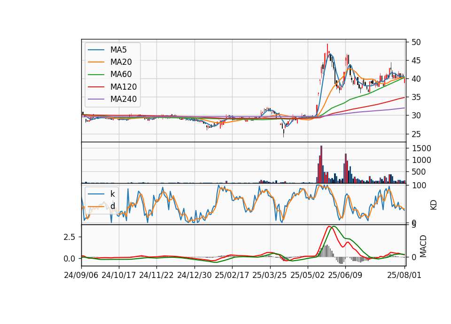Click the blue MA5 legend line sample
Viewport: 451px width, 324px height.
96,50
